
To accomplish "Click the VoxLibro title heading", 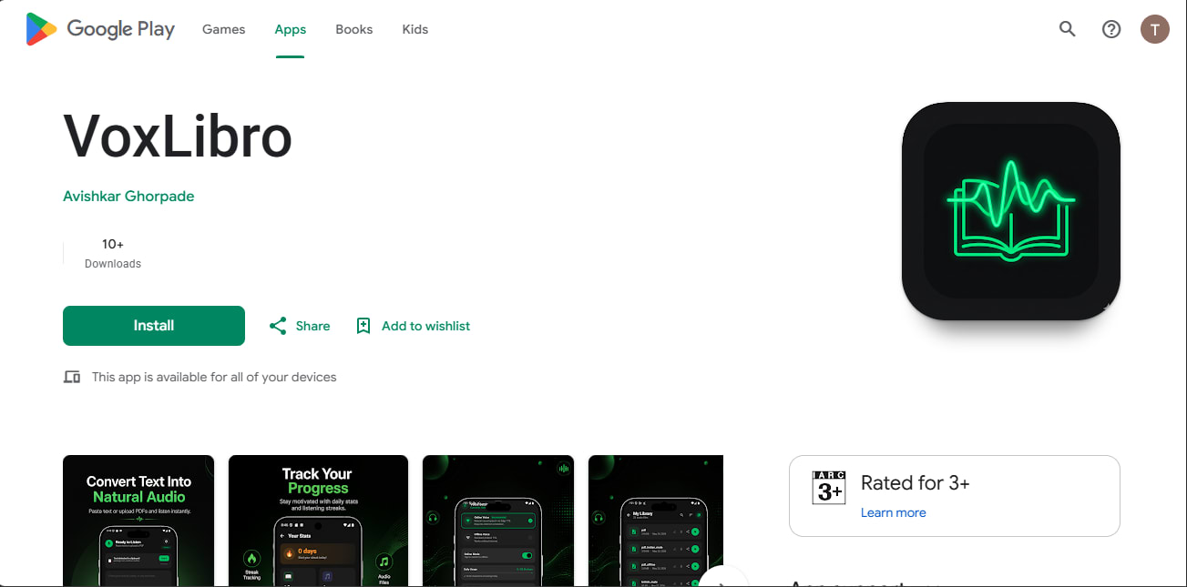I will pos(178,137).
